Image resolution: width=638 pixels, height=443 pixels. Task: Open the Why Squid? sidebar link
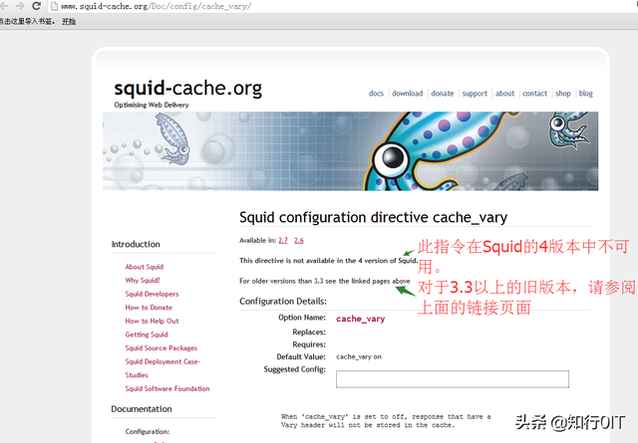[x=143, y=281]
